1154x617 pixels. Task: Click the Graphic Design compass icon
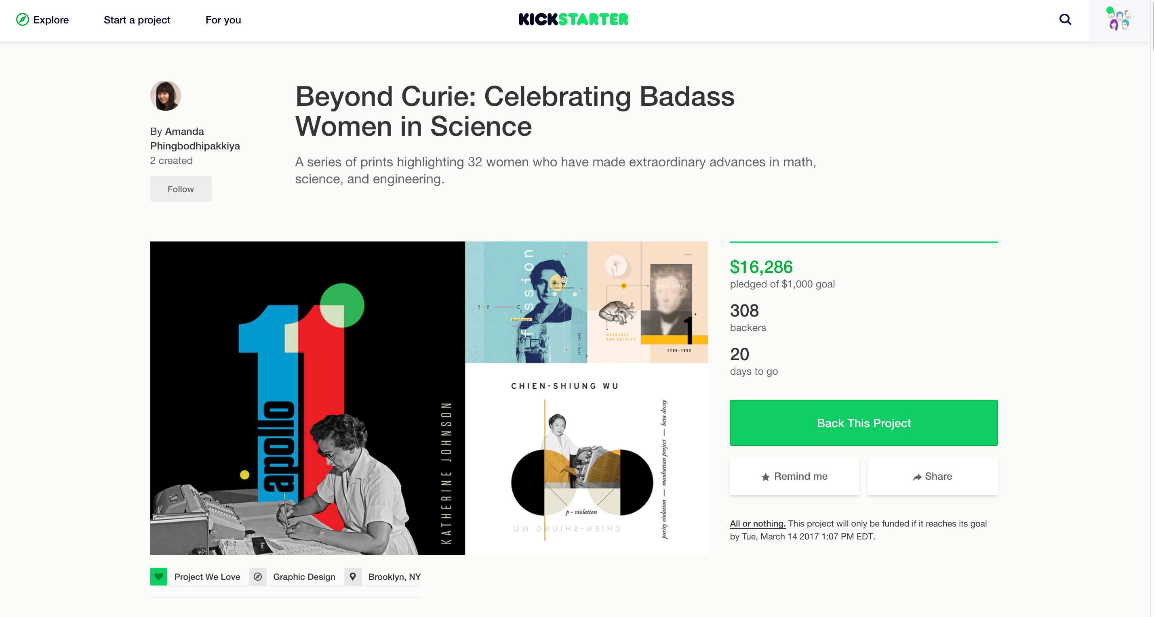258,576
